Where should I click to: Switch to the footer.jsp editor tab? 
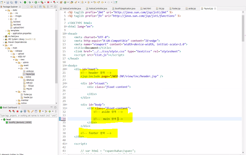tap(175, 8)
